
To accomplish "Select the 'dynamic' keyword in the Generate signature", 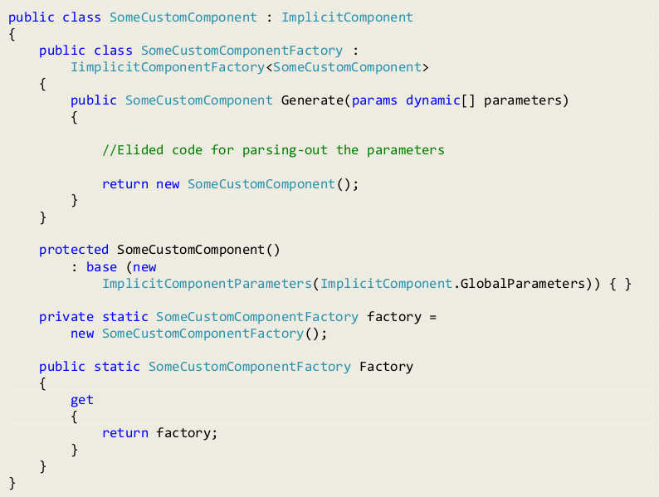I will coord(432,100).
